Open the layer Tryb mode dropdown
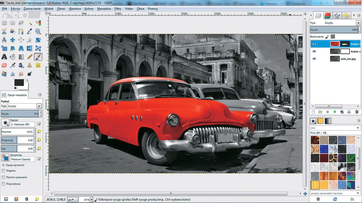Image resolution: width=362 pixels, height=203 pixels. pos(358,23)
